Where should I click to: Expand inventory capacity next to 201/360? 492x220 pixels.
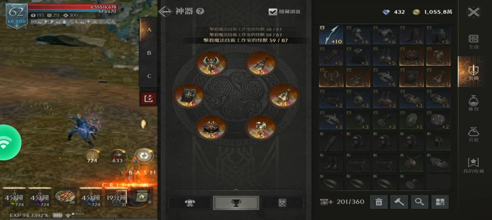click(326, 202)
